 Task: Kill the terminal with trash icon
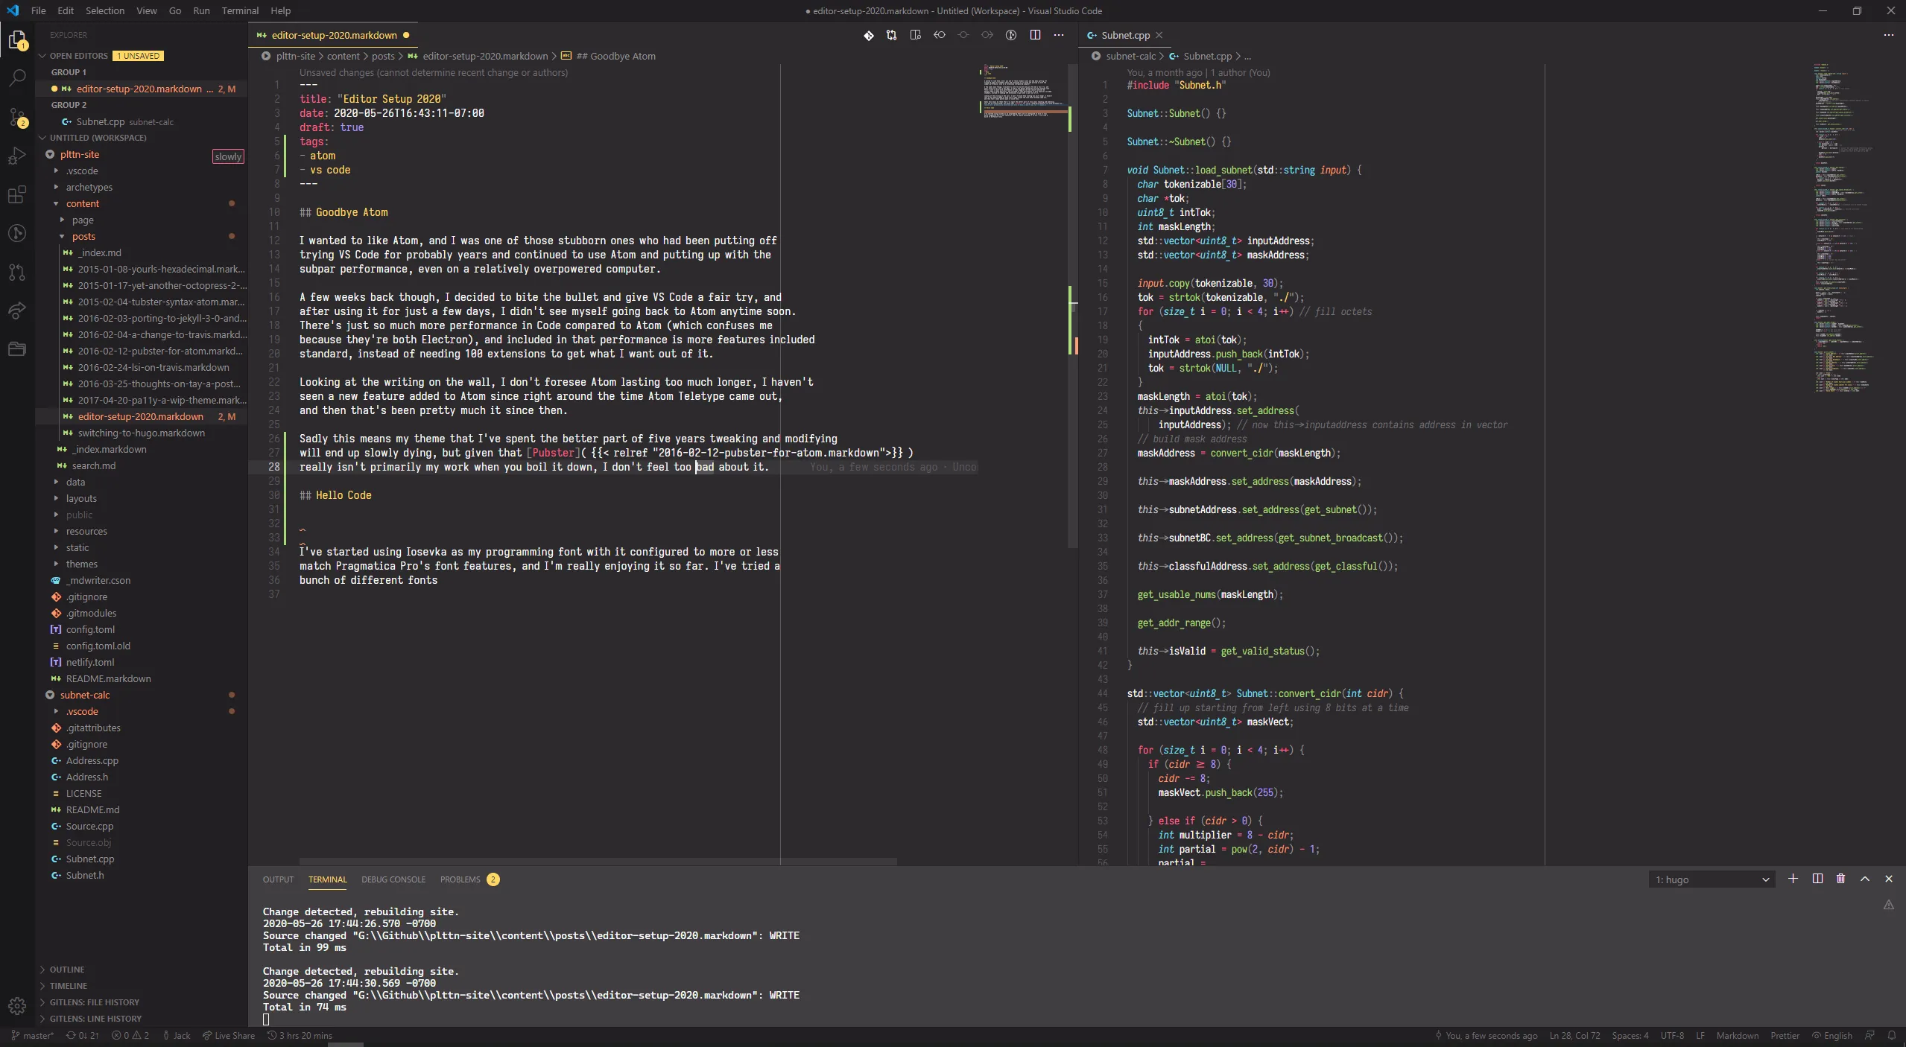[x=1841, y=879]
